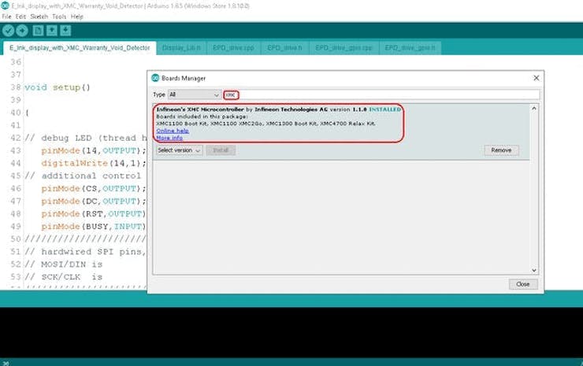Open the Online help link
Viewport: 583px width, 366px height.
(173, 131)
